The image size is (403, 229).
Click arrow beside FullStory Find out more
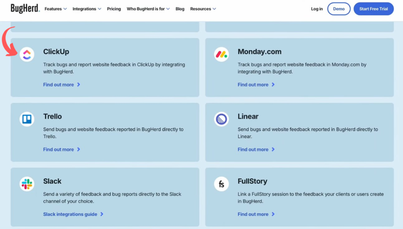273,214
